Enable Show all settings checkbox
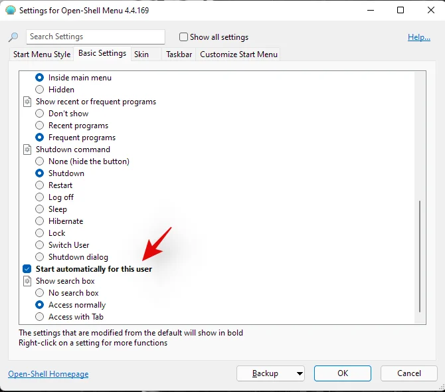This screenshot has height=392, width=445. (183, 37)
